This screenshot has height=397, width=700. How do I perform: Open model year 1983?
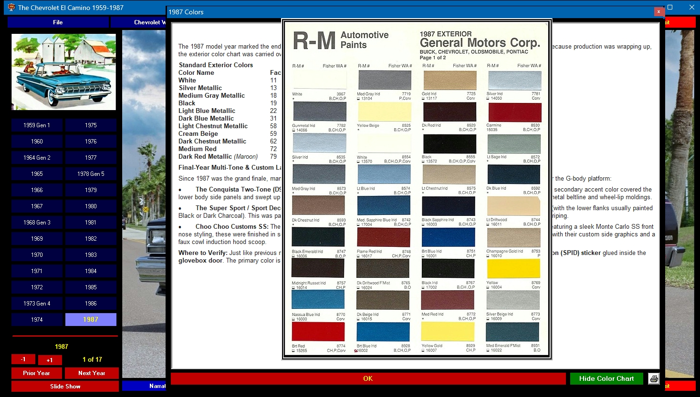pyautogui.click(x=91, y=255)
